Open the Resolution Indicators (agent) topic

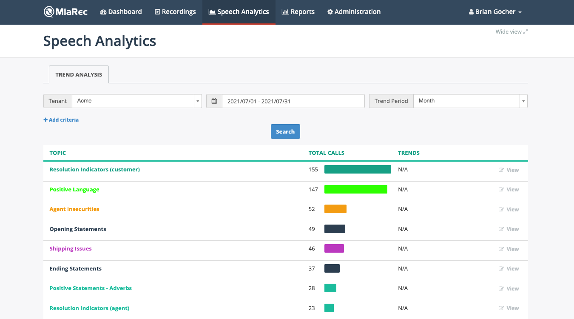point(89,308)
